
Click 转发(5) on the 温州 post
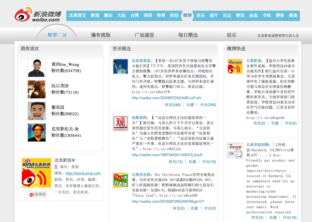[x=259, y=123]
